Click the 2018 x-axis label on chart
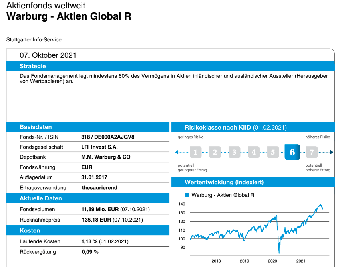This screenshot has width=340, height=267. (x=216, y=261)
